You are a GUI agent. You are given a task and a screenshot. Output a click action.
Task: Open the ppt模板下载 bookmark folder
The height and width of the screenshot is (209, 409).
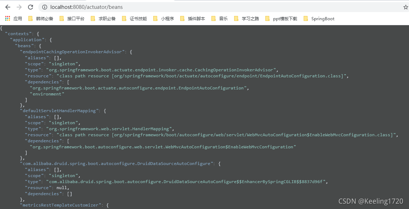pyautogui.click(x=281, y=18)
